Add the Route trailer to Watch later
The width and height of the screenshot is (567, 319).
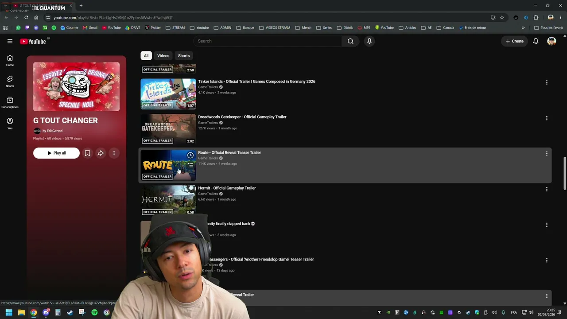pos(190,155)
